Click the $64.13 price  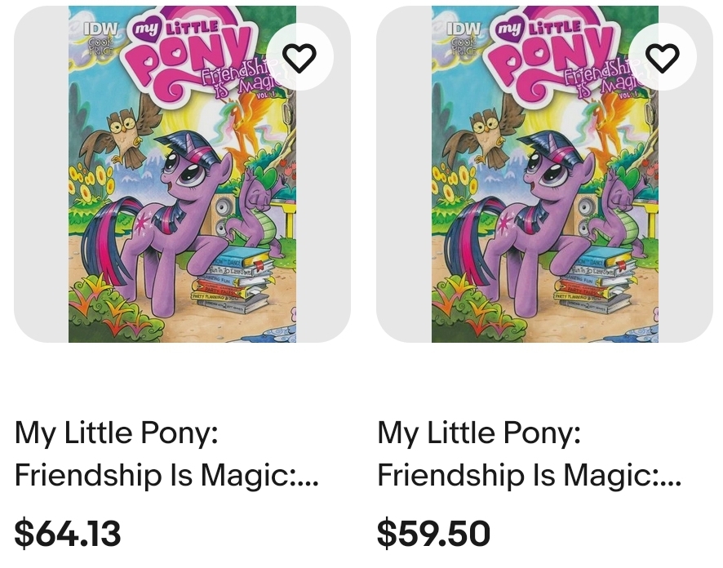click(68, 534)
